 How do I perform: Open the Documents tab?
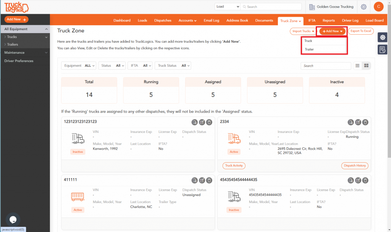pyautogui.click(x=264, y=21)
